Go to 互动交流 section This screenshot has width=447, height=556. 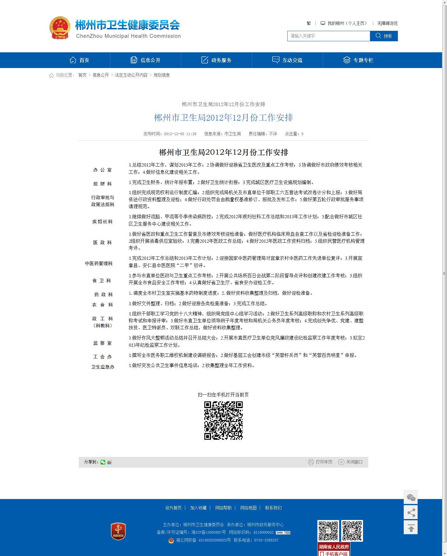pyautogui.click(x=287, y=60)
